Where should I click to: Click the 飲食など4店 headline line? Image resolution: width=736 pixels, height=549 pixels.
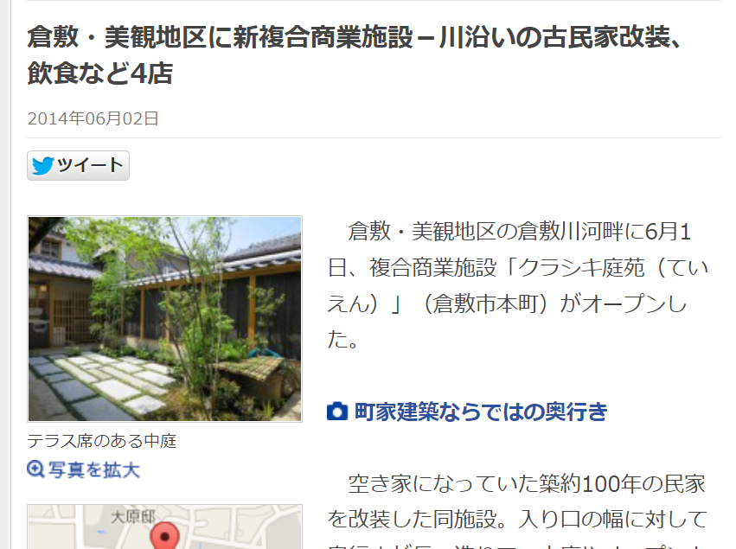(100, 73)
